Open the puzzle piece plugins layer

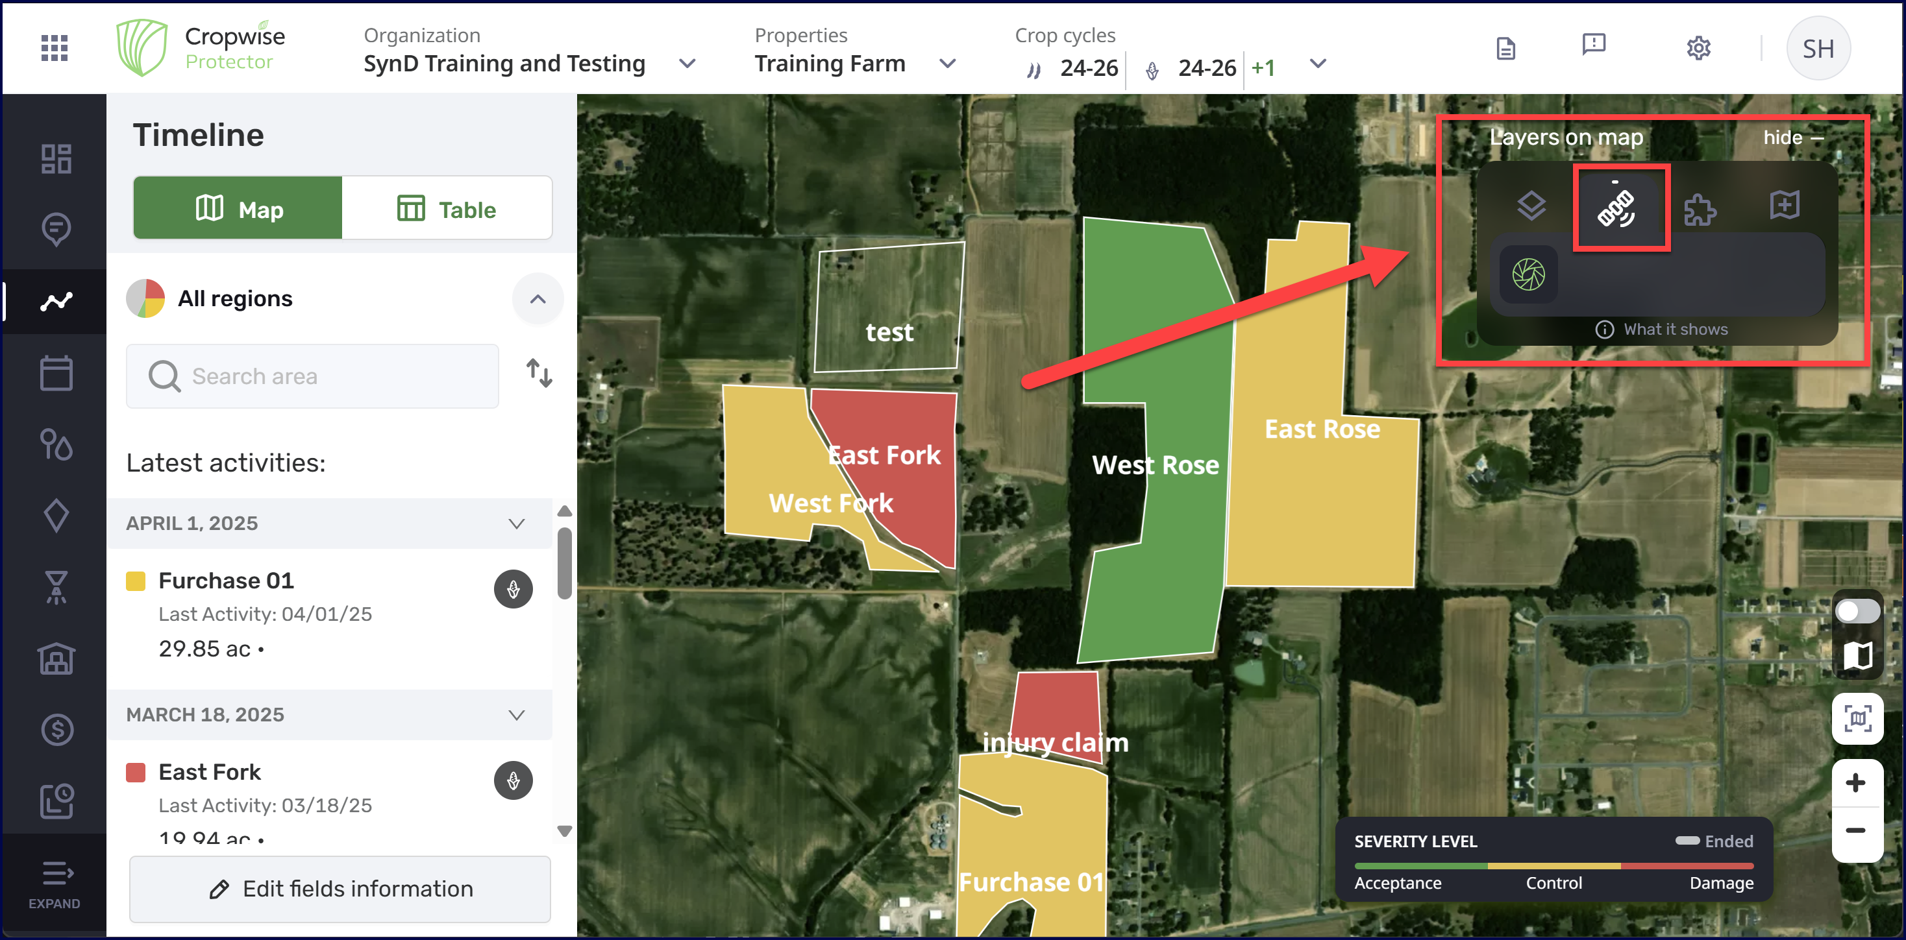pos(1700,210)
